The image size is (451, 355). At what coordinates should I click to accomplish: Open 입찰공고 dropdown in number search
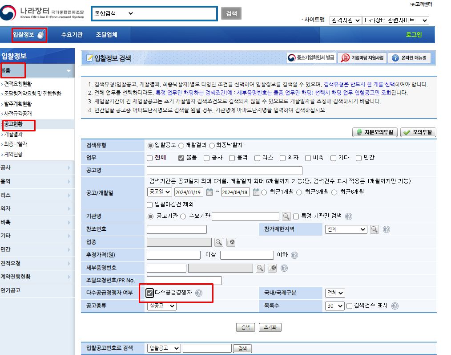pyautogui.click(x=164, y=348)
